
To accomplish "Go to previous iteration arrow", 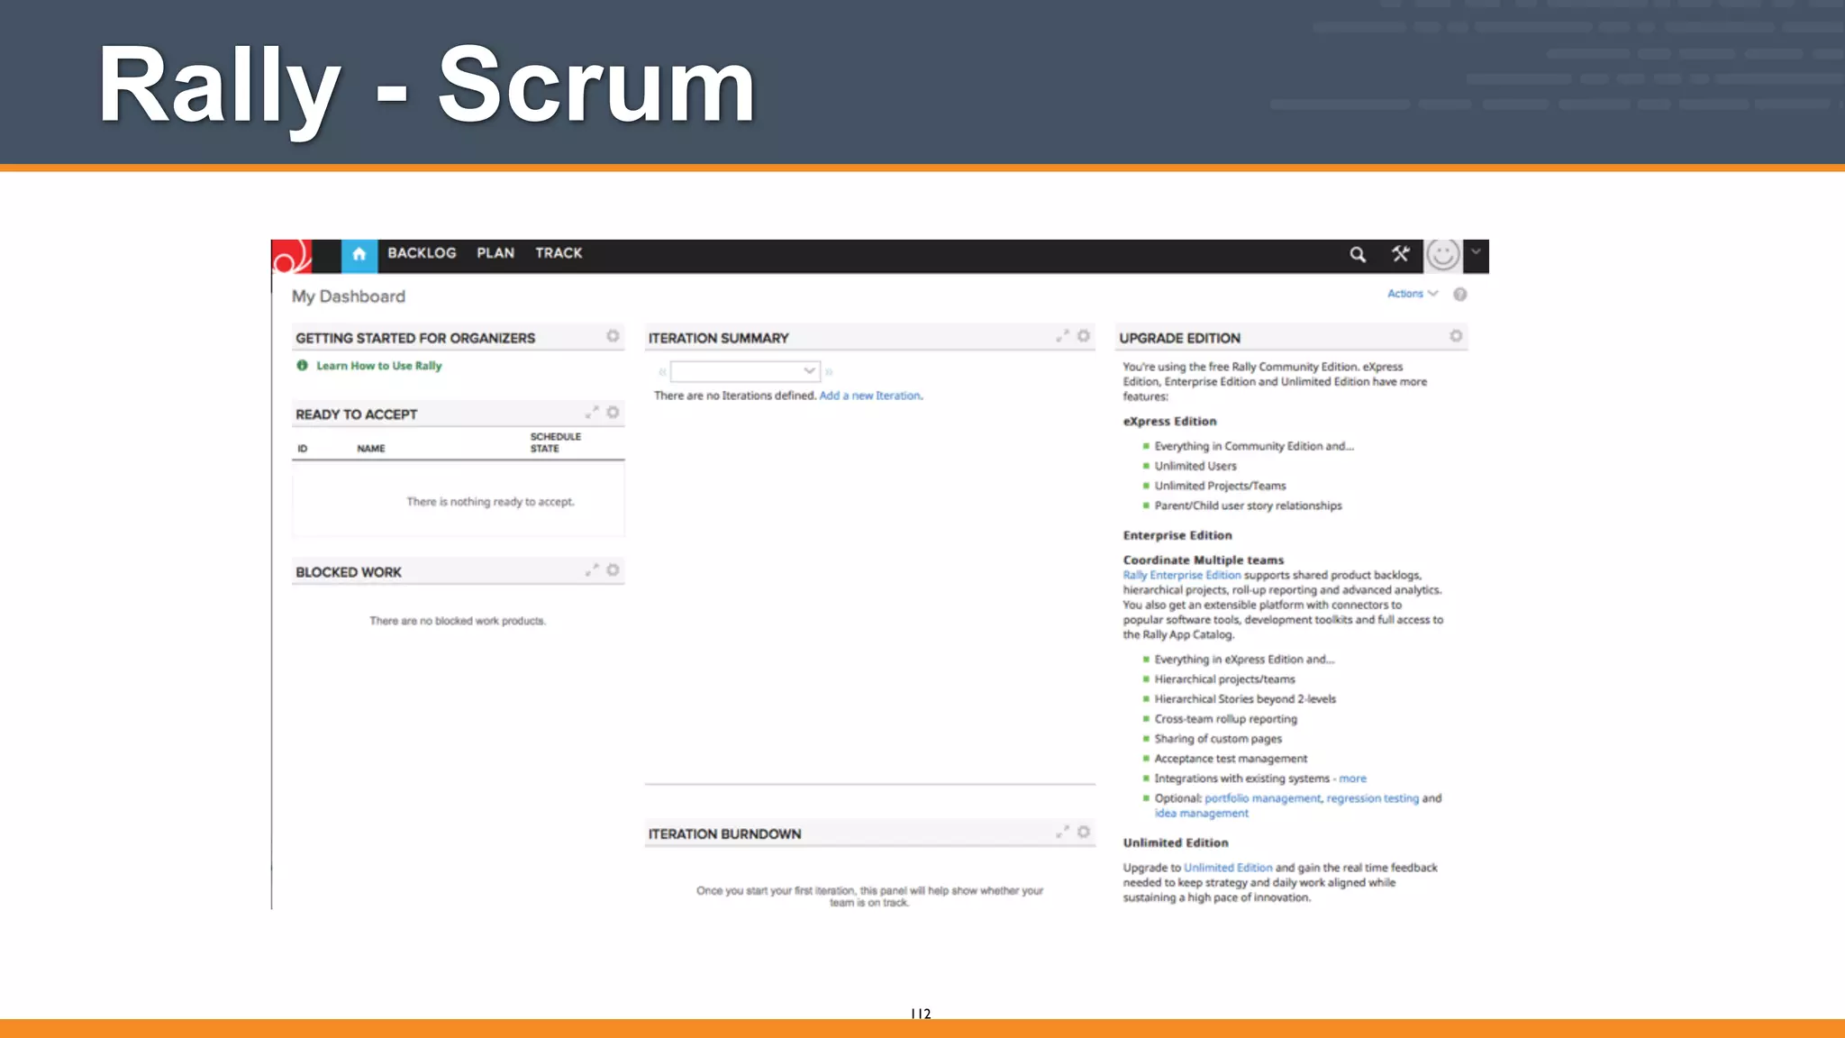I will (x=662, y=371).
